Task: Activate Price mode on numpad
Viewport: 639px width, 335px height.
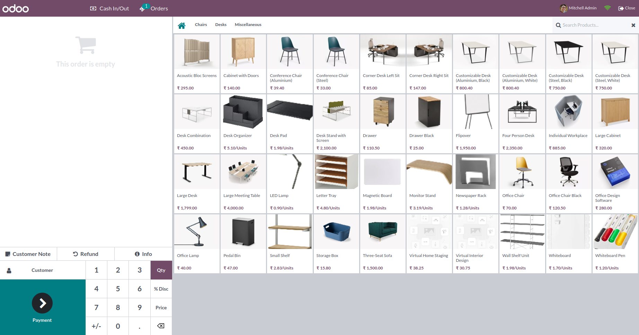Action: coord(161,308)
